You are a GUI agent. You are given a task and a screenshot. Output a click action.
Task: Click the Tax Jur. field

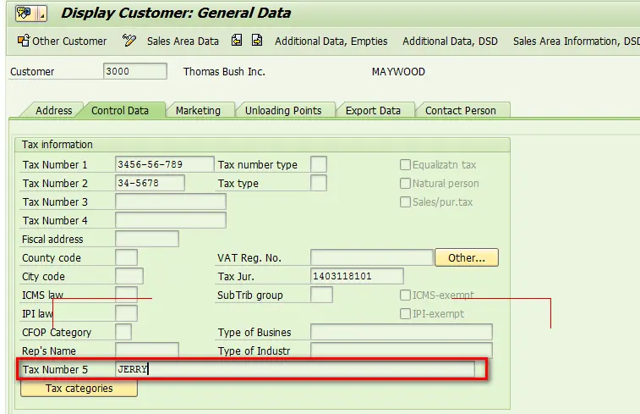(x=357, y=276)
